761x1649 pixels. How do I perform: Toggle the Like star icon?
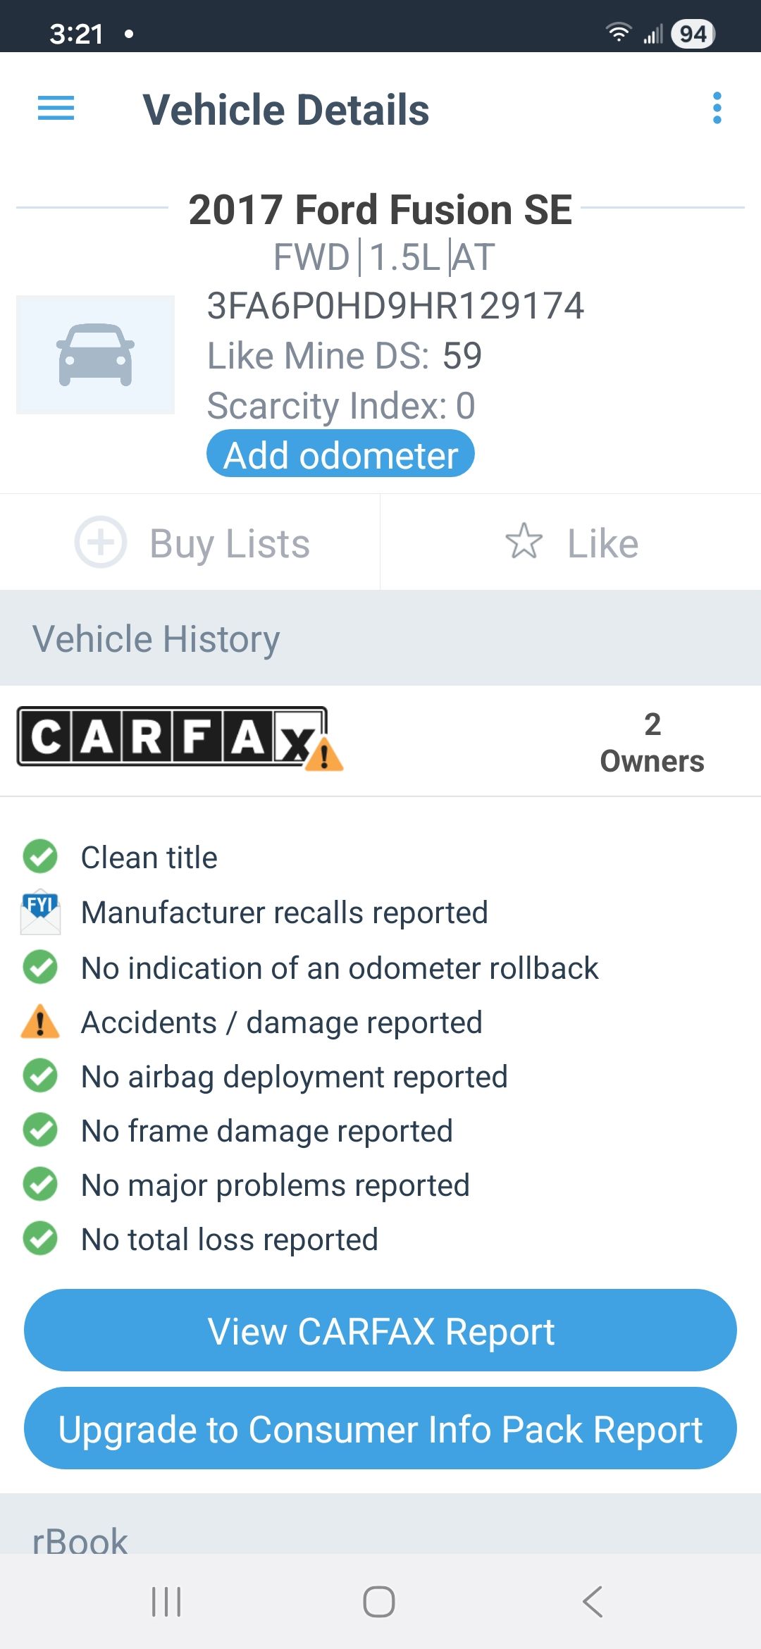tap(524, 541)
